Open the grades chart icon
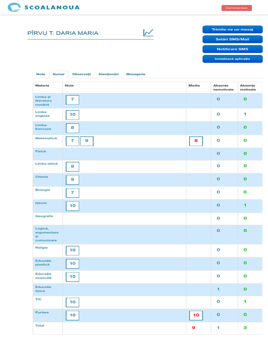 (x=148, y=33)
